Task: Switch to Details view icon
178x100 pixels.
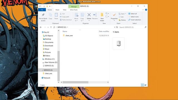Action: (x=142, y=85)
